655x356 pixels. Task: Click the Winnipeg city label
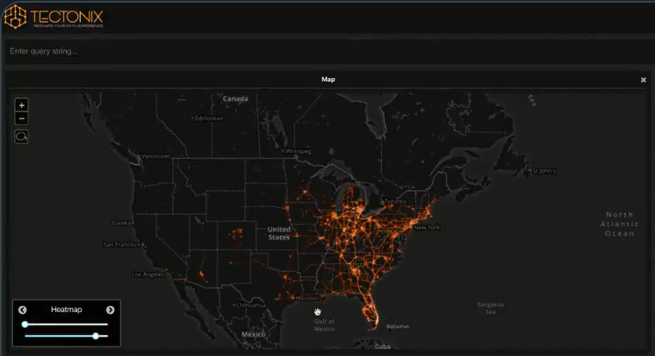(x=299, y=151)
